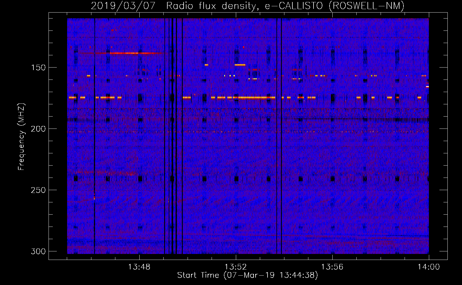Click the 14:00 time tick label
This screenshot has width=462, height=285.
click(429, 267)
